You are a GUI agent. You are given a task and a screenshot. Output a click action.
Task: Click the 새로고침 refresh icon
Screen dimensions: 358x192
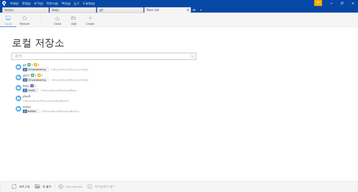point(14,187)
